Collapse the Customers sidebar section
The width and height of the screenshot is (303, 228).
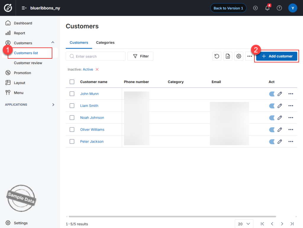coord(53,43)
